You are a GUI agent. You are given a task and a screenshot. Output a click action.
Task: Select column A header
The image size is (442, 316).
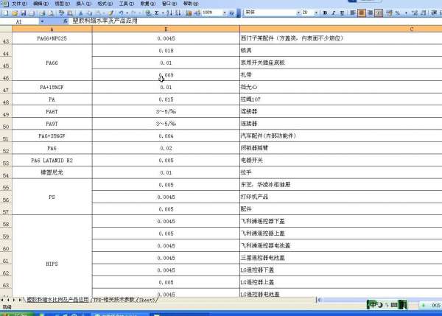click(x=52, y=29)
